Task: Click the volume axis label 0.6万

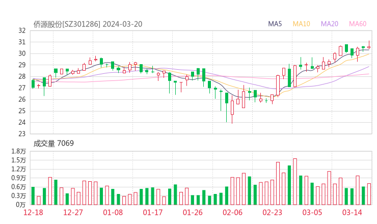Action: [x=18, y=187]
